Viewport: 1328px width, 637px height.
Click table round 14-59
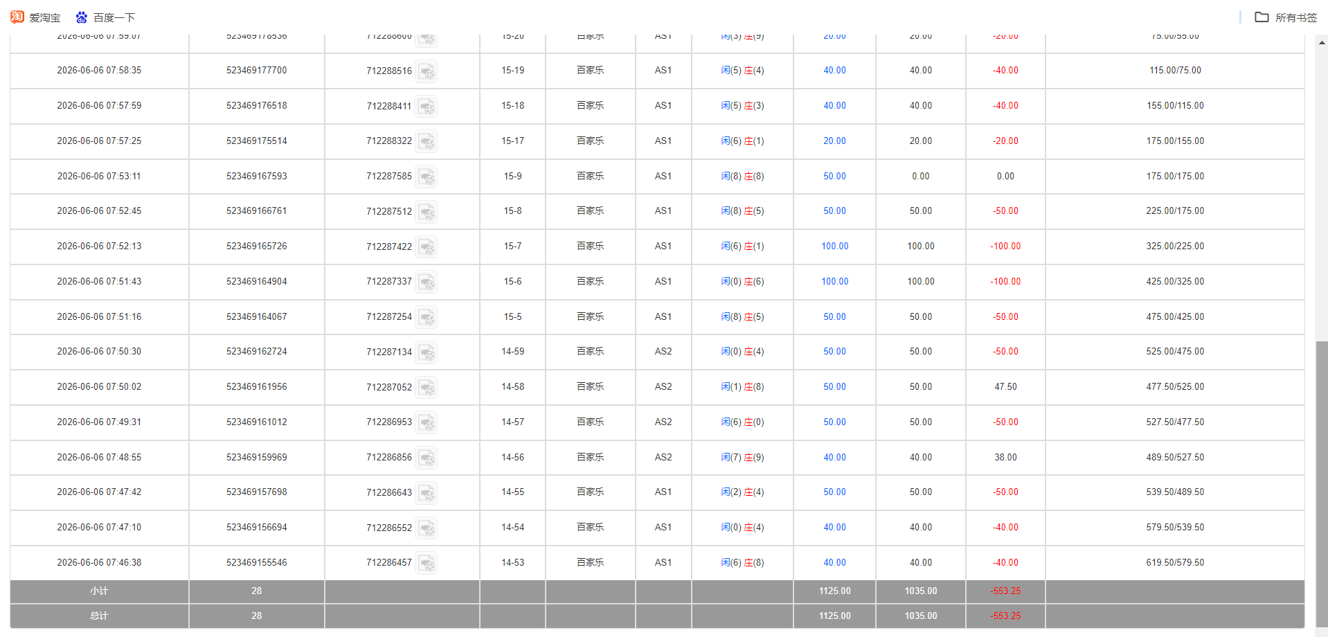pyautogui.click(x=512, y=352)
